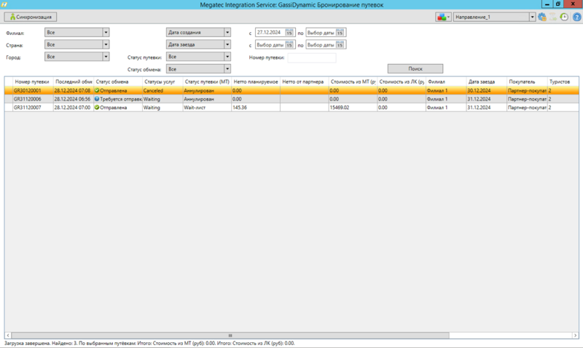Image resolution: width=583 pixels, height=348 pixels.
Task: Click the clock history icon
Action: [564, 17]
